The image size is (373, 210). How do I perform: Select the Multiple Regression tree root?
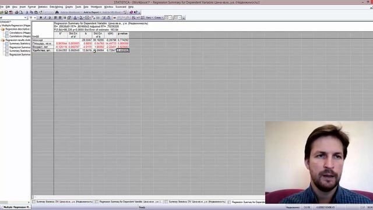coord(16,25)
